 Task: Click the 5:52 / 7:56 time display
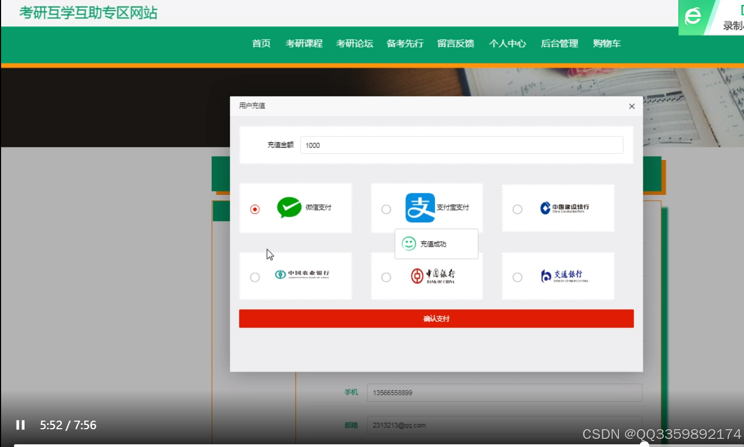[x=68, y=425]
